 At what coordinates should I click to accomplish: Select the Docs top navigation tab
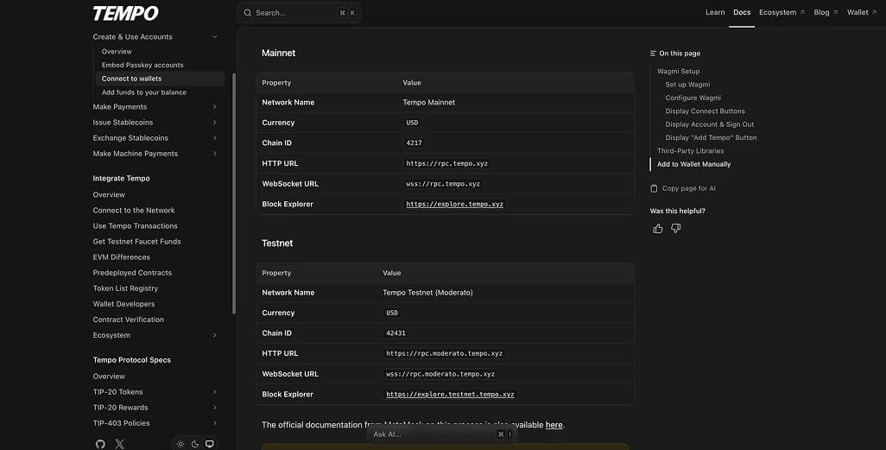[742, 12]
